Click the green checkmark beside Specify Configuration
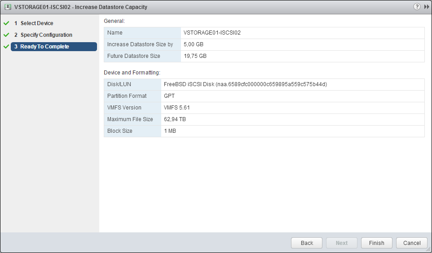Screen dimensions: 432x253 click(x=6, y=35)
